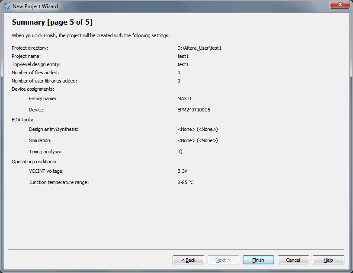Click the VCCINT voltage label

[x=46, y=171]
